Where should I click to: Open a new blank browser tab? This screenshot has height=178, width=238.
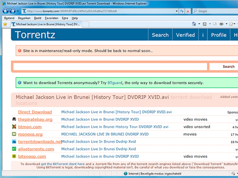[x=86, y=24]
